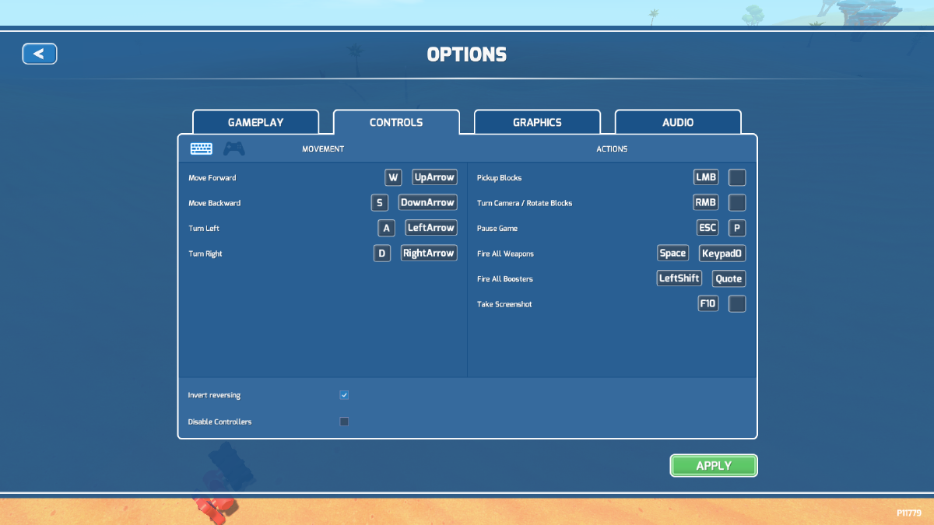The height and width of the screenshot is (525, 934).
Task: Rebind RMB for Turn Camera / Rotate Blocks
Action: [x=705, y=202]
